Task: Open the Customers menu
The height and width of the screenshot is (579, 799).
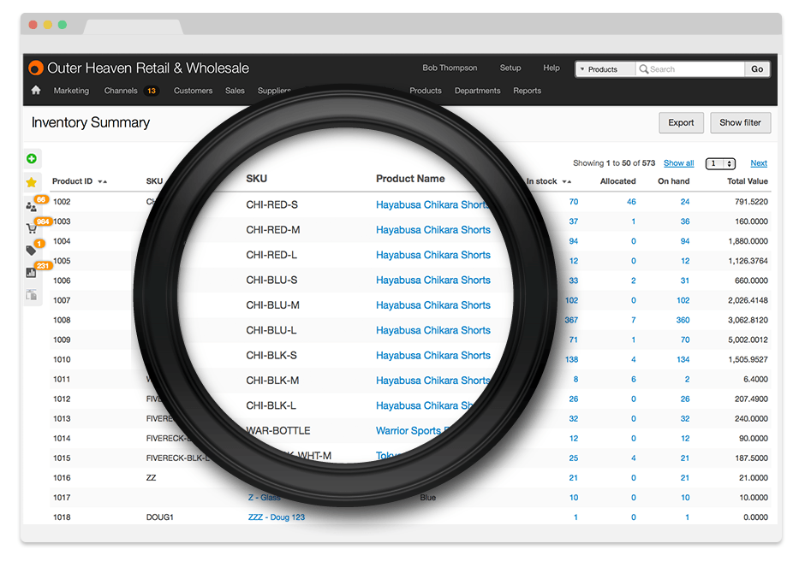Action: (194, 91)
